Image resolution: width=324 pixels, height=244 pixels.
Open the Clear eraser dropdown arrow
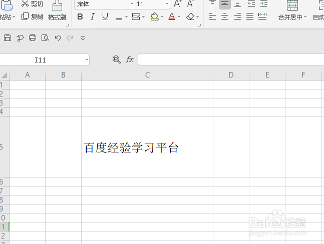(x=197, y=16)
